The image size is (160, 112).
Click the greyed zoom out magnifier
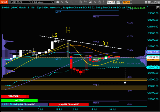(x=71, y=2)
